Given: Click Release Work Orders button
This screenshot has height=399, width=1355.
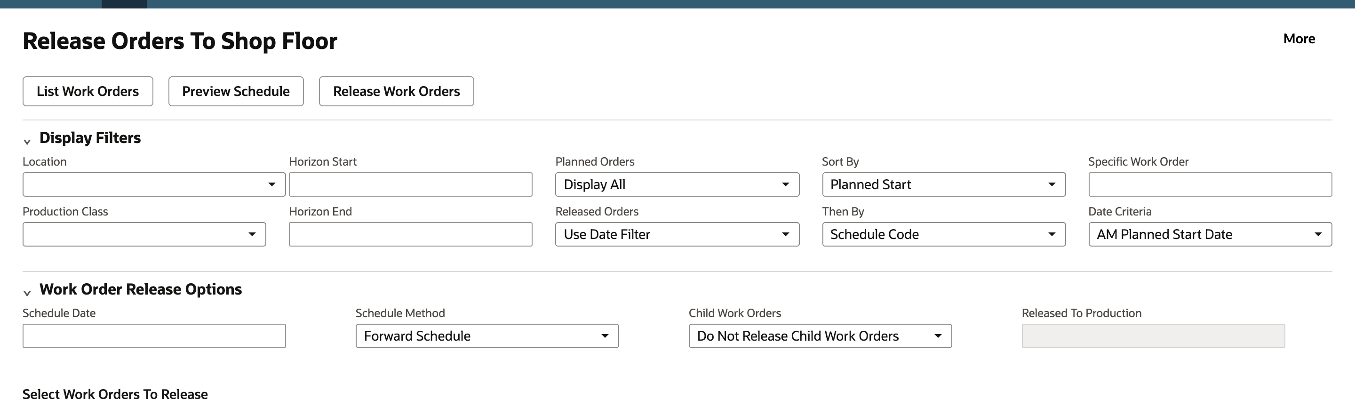Looking at the screenshot, I should pos(396,91).
